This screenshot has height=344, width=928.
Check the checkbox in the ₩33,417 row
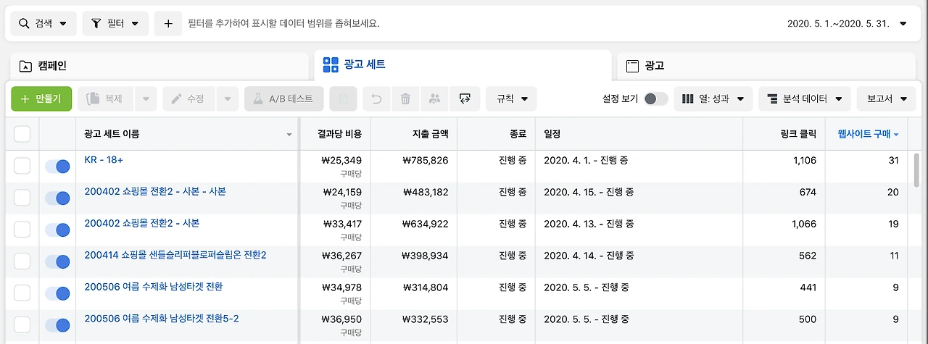point(22,230)
